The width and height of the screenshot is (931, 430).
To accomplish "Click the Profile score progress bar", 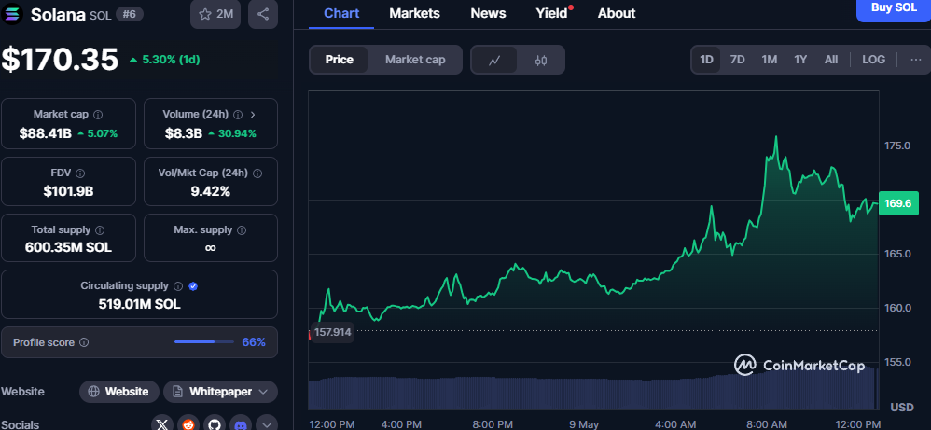I will pyautogui.click(x=203, y=342).
